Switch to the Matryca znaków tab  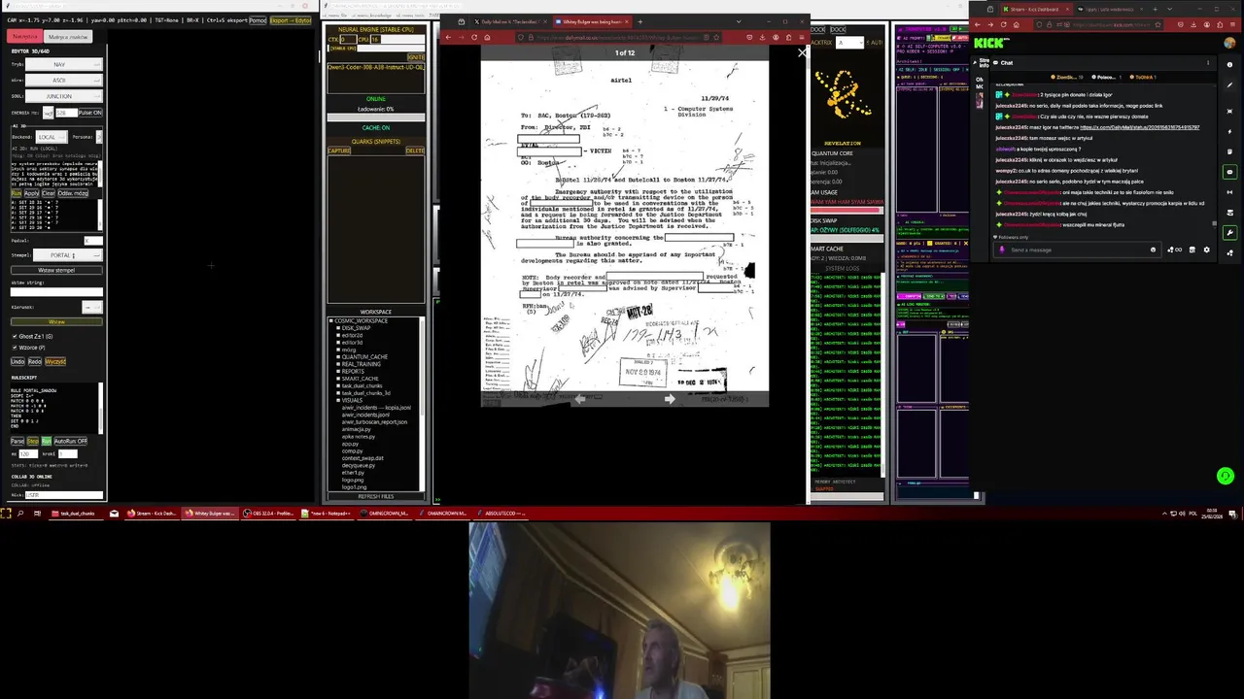(x=68, y=36)
